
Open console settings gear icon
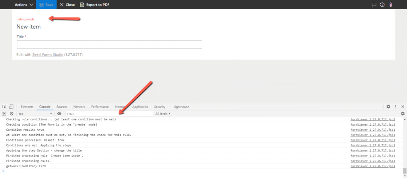[x=402, y=114]
